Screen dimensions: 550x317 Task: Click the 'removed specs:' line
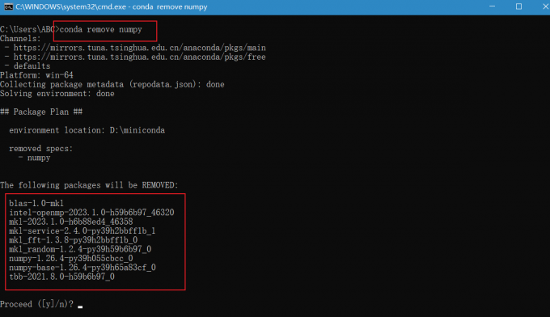pos(41,148)
